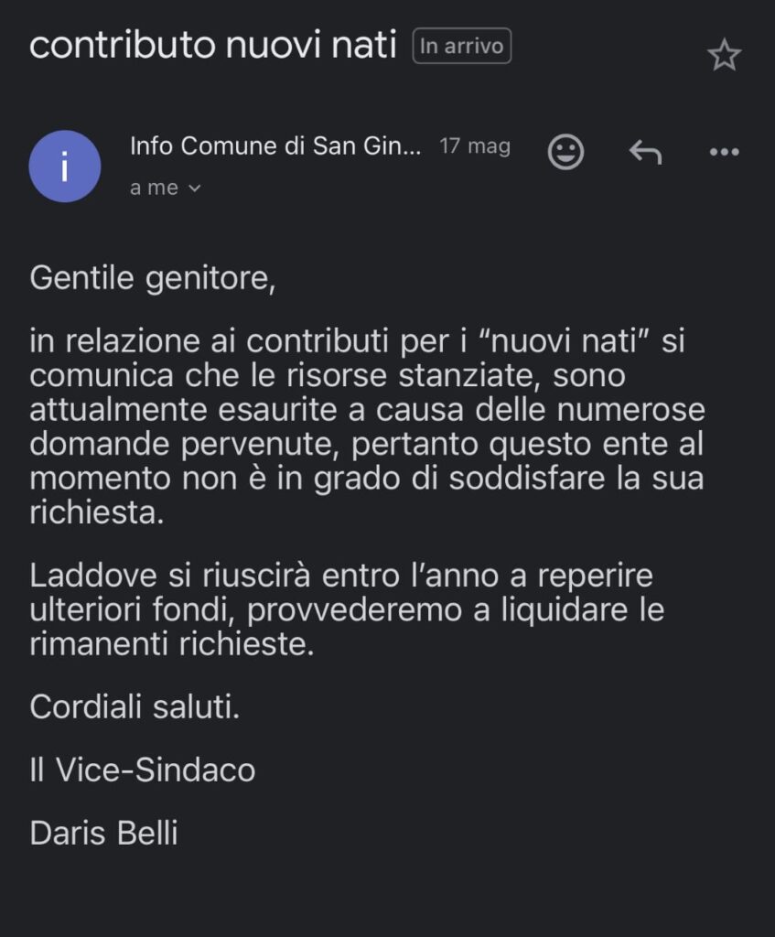Tap the word 'richiesta.' ending the first paragraph
The height and width of the screenshot is (937, 775).
(97, 512)
